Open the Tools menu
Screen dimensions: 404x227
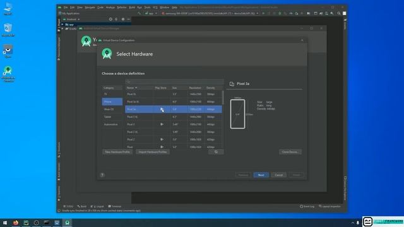click(147, 8)
